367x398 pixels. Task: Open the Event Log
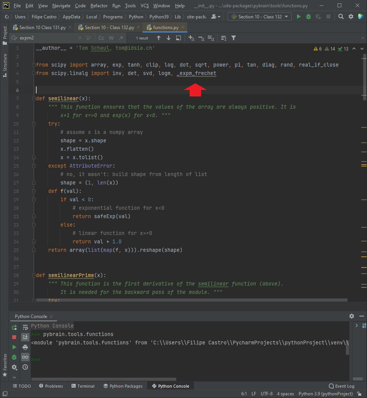coord(341,386)
